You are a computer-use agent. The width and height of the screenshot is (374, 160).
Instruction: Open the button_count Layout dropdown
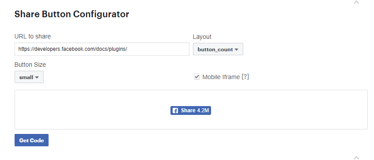(218, 49)
